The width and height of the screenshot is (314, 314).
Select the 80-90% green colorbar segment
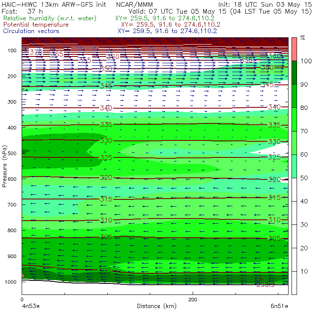coord(294,96)
